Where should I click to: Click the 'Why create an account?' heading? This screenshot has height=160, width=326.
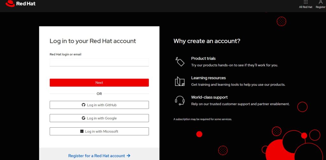click(207, 41)
